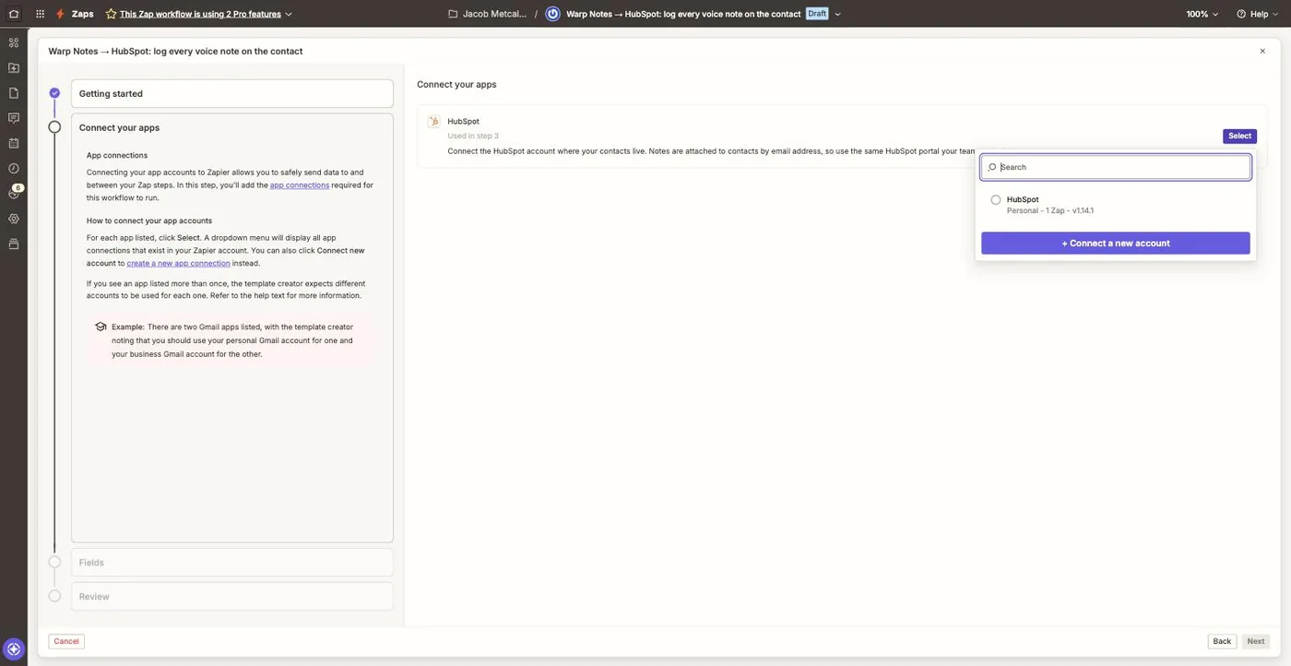1291x666 pixels.
Task: Click the Back button
Action: click(1222, 641)
